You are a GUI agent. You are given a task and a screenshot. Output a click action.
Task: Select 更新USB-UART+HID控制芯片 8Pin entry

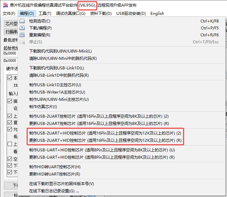click(122, 157)
